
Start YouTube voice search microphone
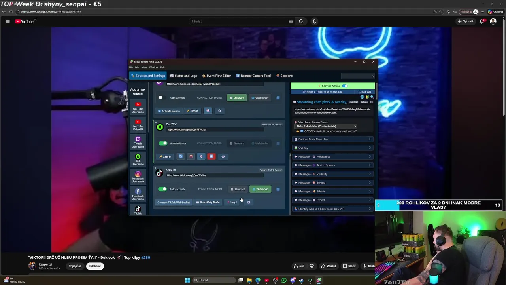pos(314,21)
